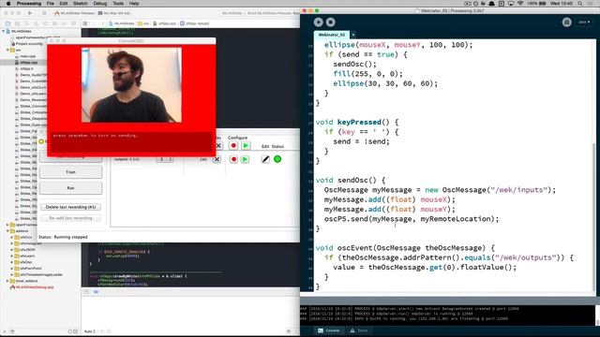Open the Sketch menu

click(x=81, y=4)
